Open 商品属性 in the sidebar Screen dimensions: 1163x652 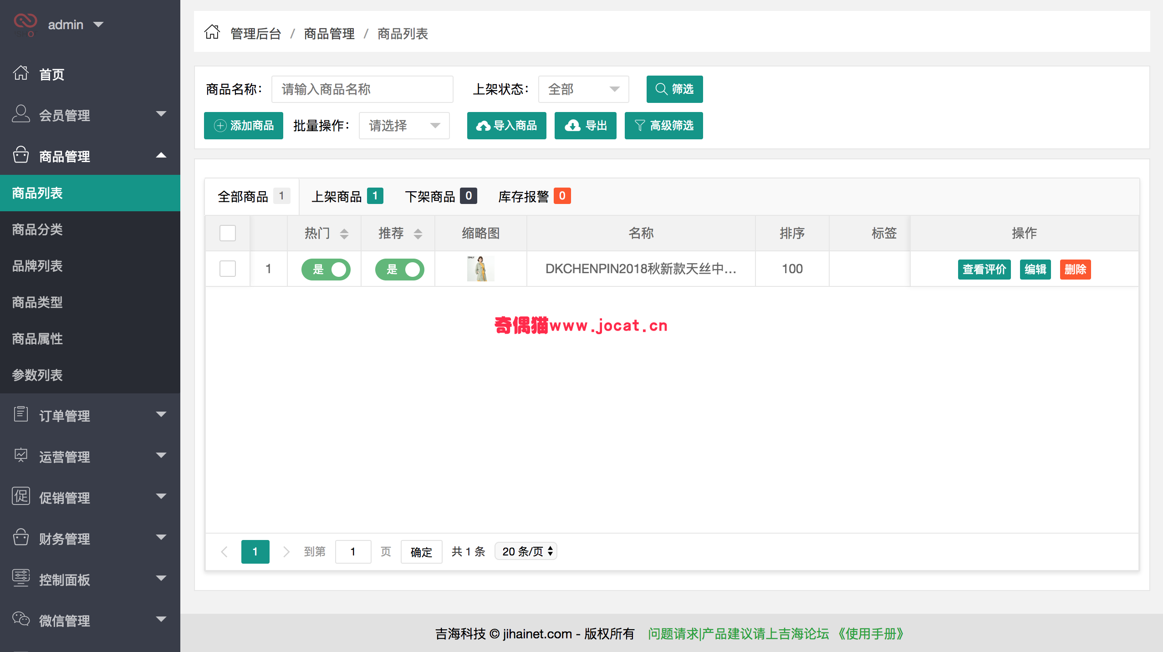(90, 339)
